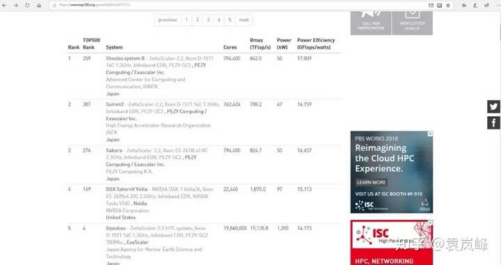
Task: Select Rmax value 19,135.8
Action: tap(259, 228)
